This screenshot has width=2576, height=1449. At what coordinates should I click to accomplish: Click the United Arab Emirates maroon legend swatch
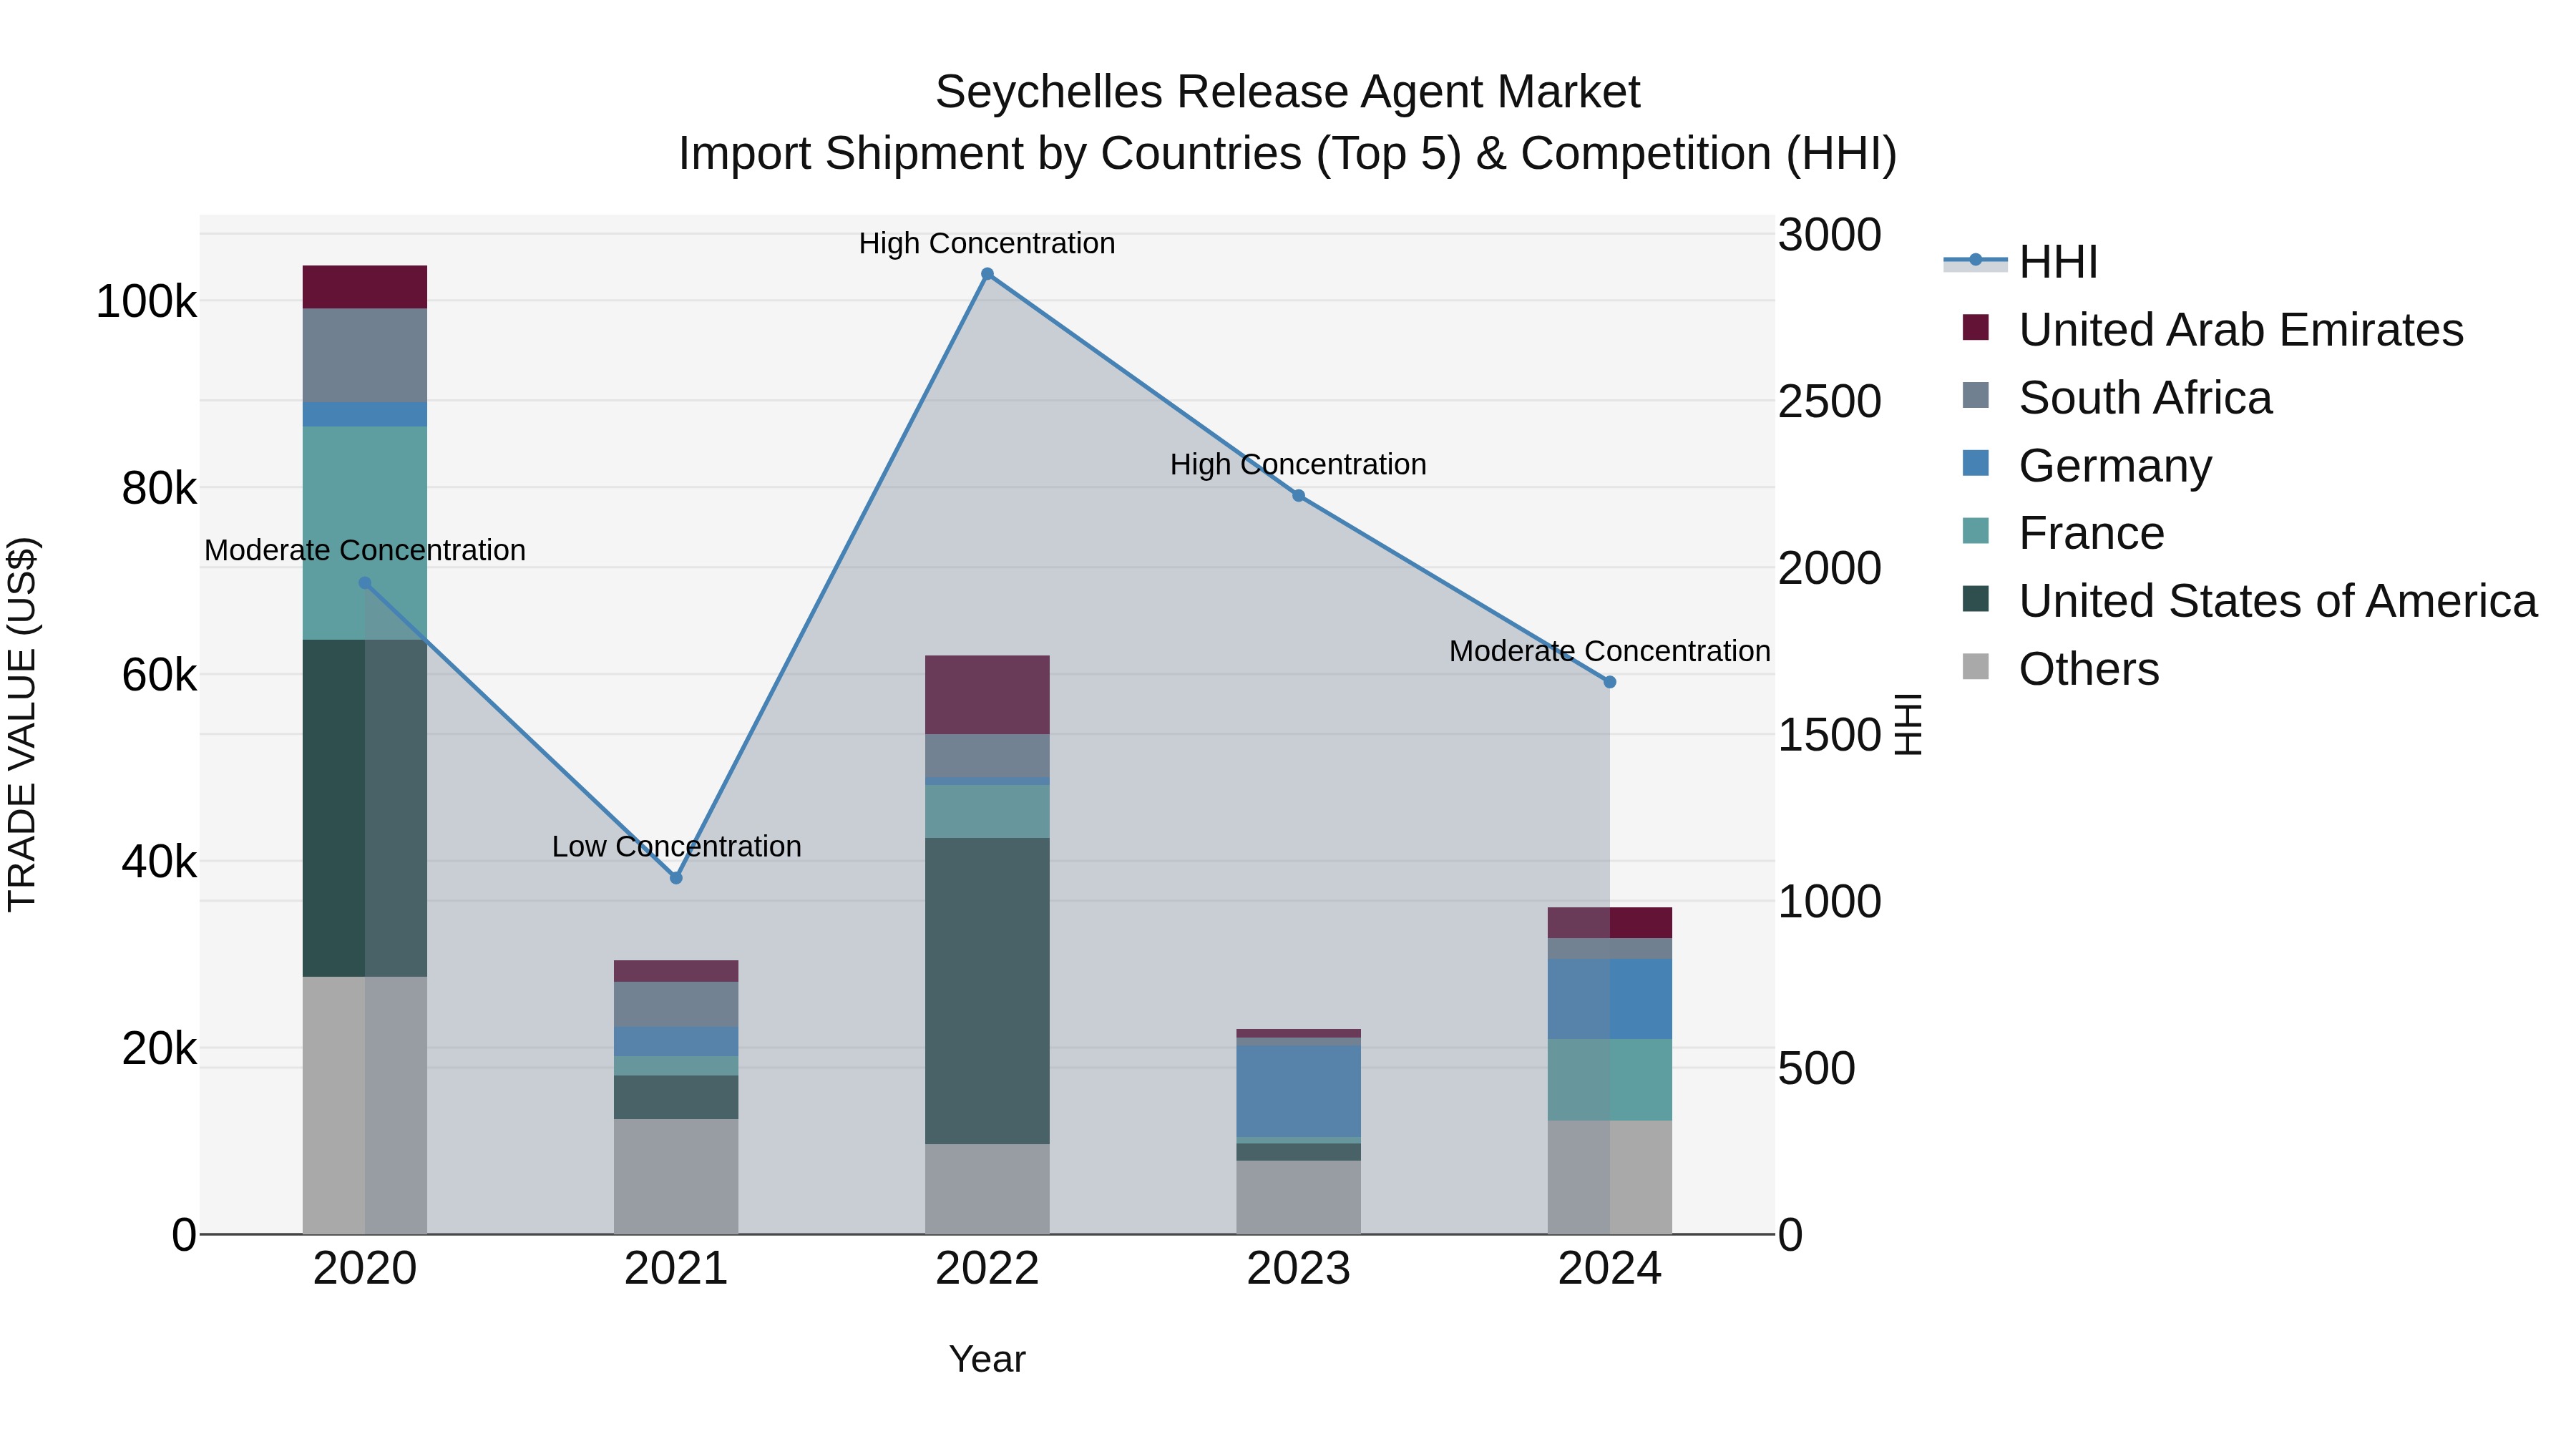tap(1975, 327)
